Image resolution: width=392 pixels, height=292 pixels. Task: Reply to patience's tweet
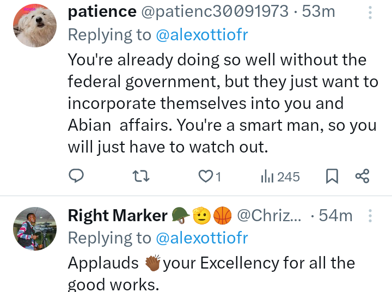[77, 176]
